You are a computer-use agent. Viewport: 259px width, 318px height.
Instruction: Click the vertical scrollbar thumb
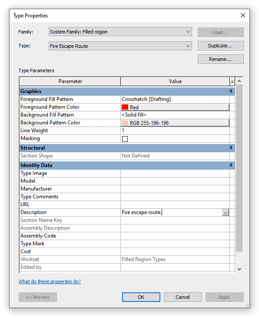[239, 168]
